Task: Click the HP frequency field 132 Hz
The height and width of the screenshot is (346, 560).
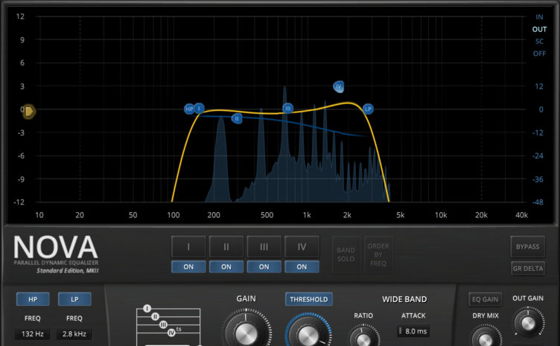Action: [x=33, y=334]
